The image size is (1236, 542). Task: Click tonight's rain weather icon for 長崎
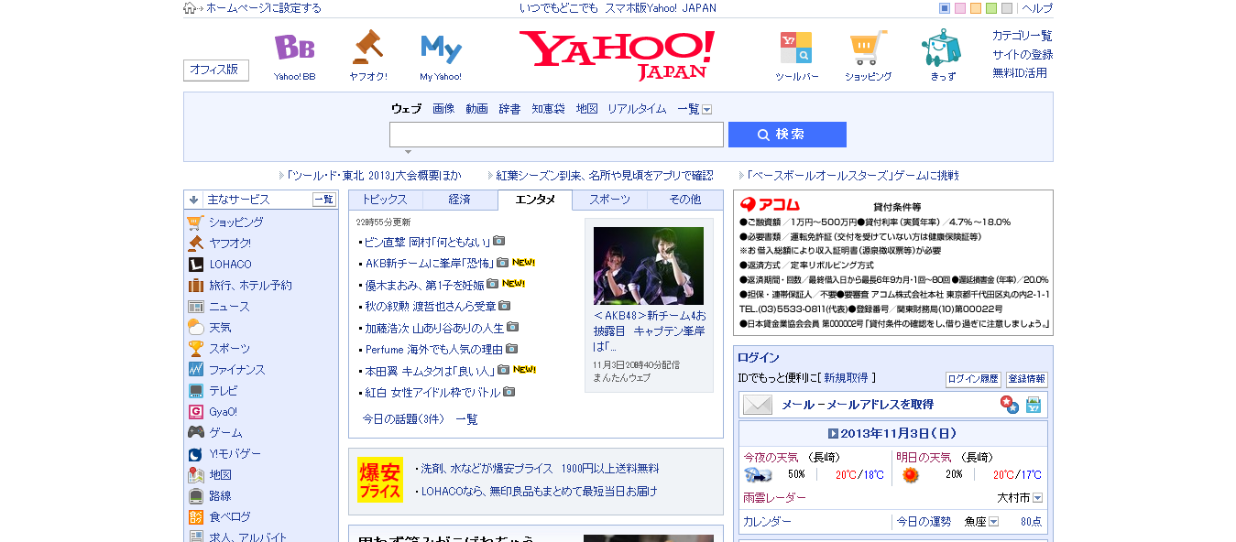click(x=758, y=475)
